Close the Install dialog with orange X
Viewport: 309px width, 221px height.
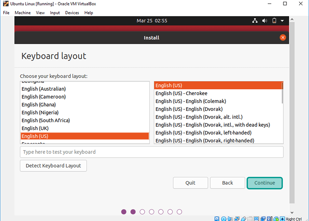pos(283,37)
